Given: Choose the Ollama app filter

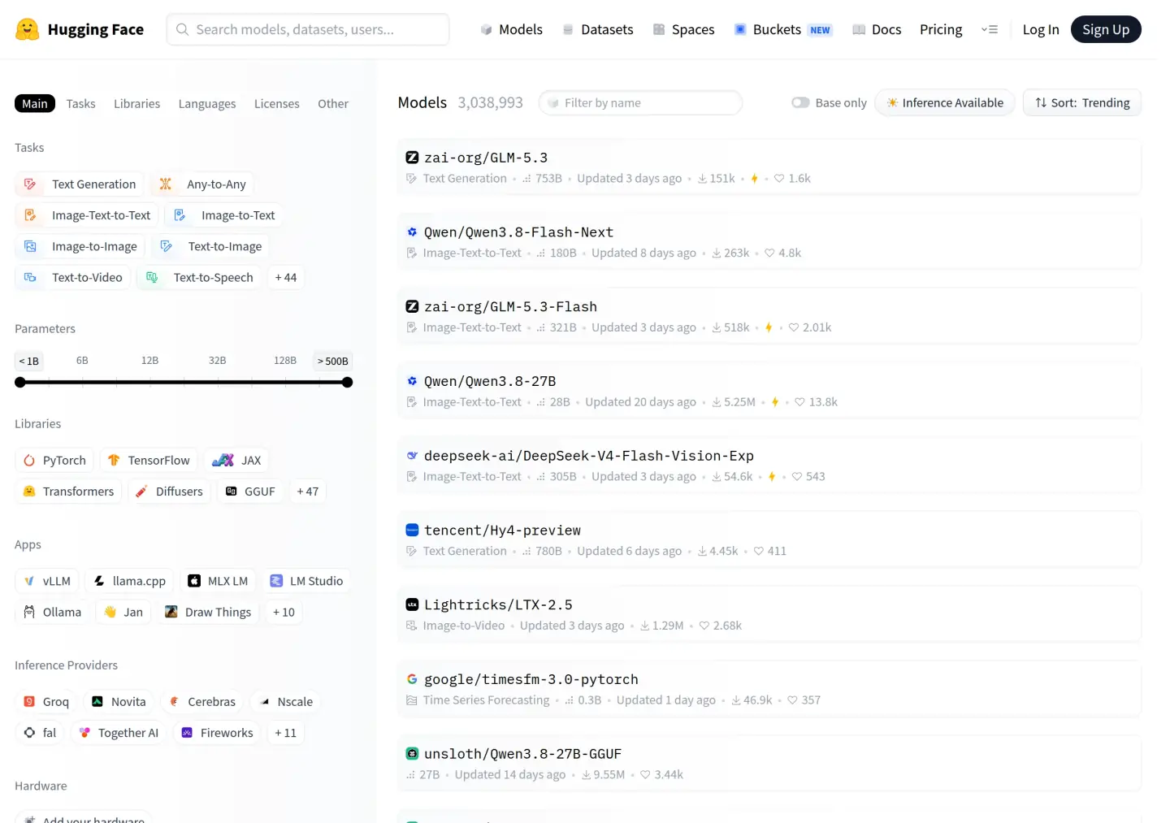Looking at the screenshot, I should coord(53,613).
